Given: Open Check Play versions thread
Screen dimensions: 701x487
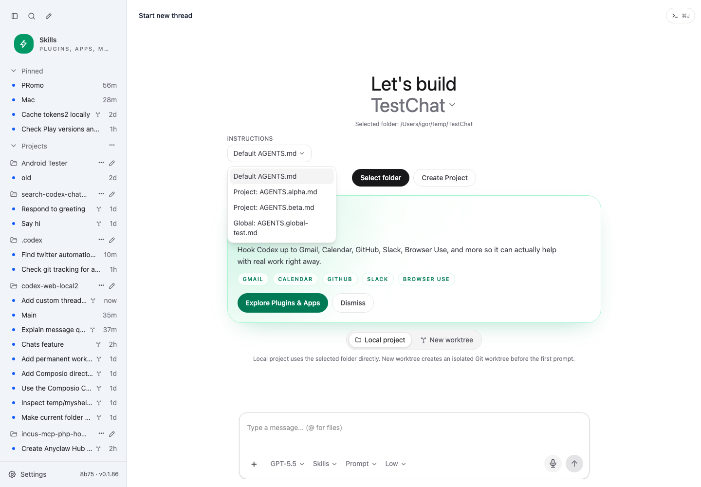Looking at the screenshot, I should click(x=63, y=129).
